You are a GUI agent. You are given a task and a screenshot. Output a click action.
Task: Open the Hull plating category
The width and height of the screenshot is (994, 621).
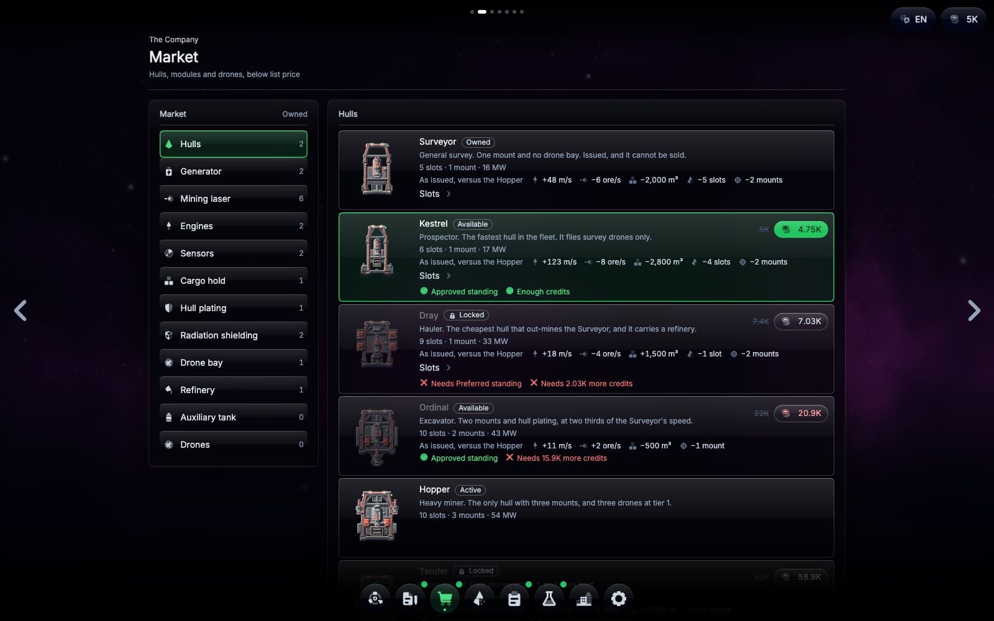tap(234, 308)
